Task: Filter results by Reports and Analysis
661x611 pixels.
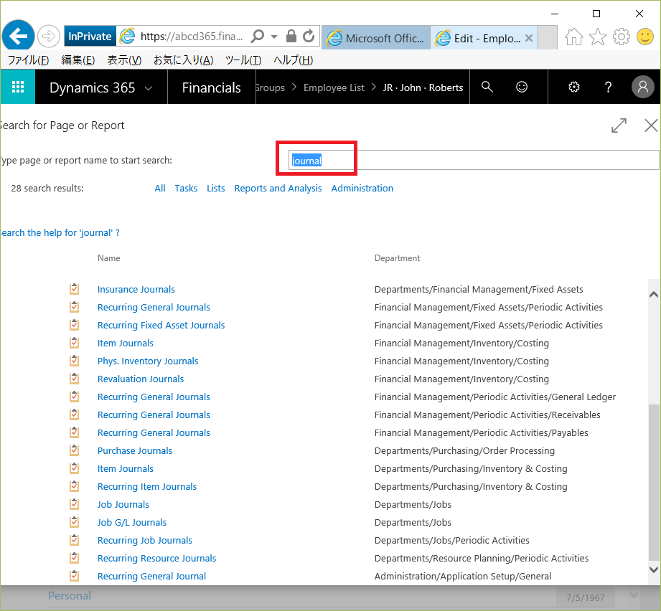Action: pyautogui.click(x=278, y=188)
